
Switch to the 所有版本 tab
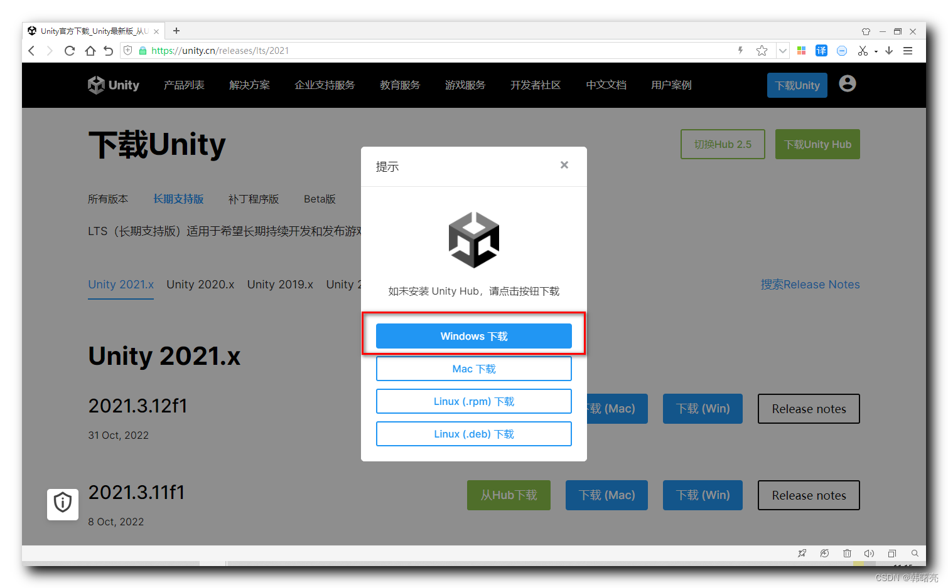pyautogui.click(x=108, y=199)
